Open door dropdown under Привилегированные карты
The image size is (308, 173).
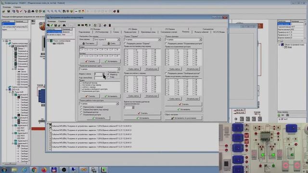[x=118, y=69]
